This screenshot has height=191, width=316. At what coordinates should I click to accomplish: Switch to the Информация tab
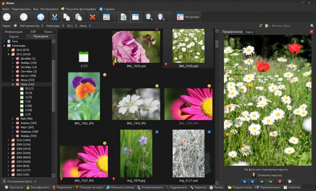click(14, 32)
